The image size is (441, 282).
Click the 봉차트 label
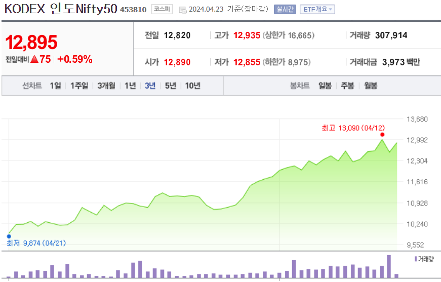pyautogui.click(x=300, y=86)
